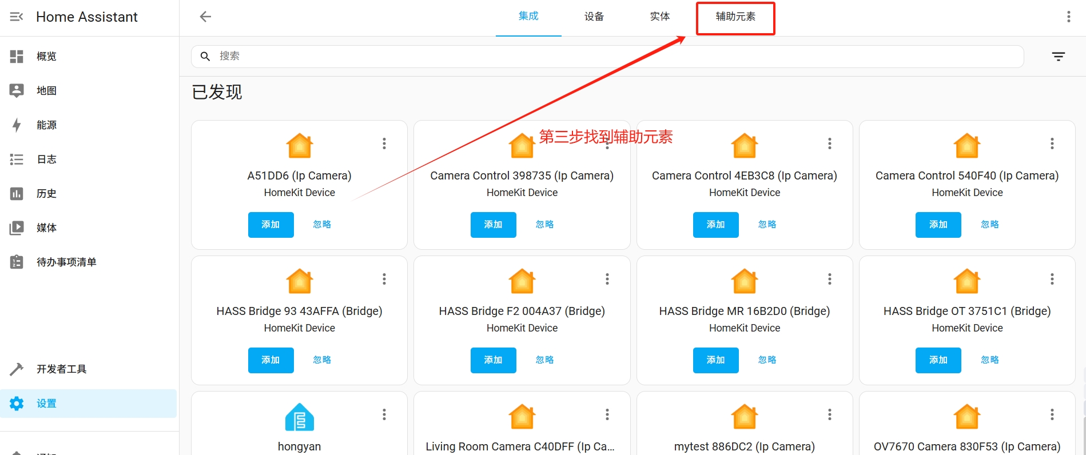The image size is (1086, 455).
Task: Click HomeKit icon of Camera Control 540F40
Action: pos(967,146)
